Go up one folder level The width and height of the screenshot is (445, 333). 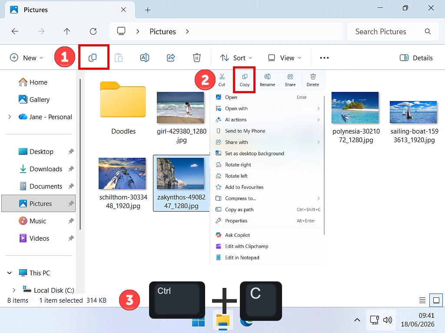[67, 31]
